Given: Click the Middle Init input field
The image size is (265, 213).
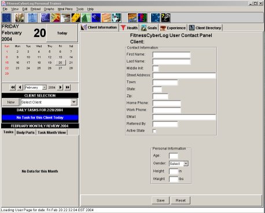Looking at the screenshot, I should (156, 68).
